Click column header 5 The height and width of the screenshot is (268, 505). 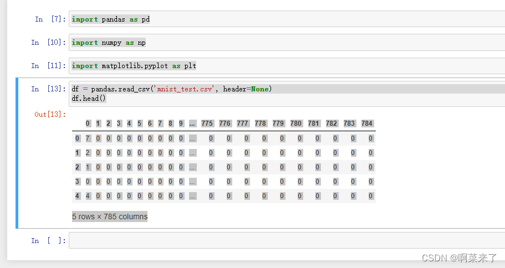(x=140, y=123)
